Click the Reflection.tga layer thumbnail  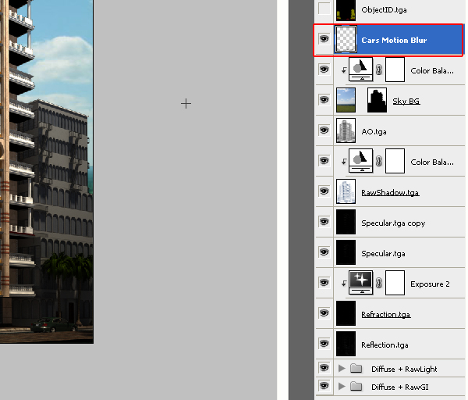coord(346,344)
